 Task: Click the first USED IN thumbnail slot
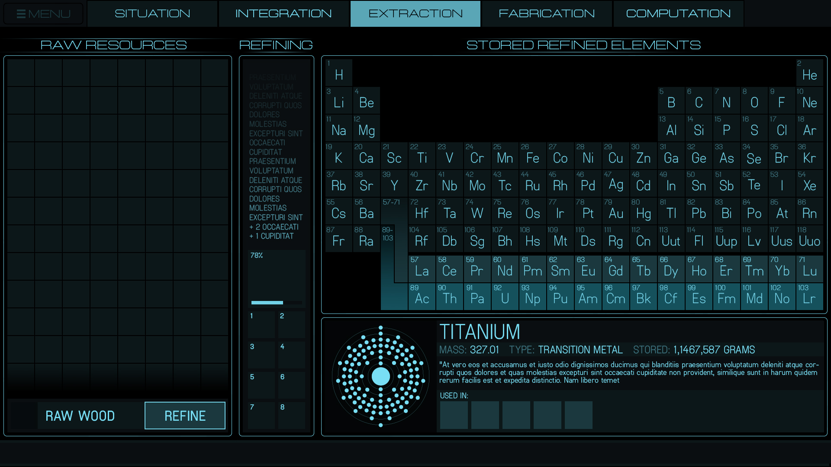[454, 415]
